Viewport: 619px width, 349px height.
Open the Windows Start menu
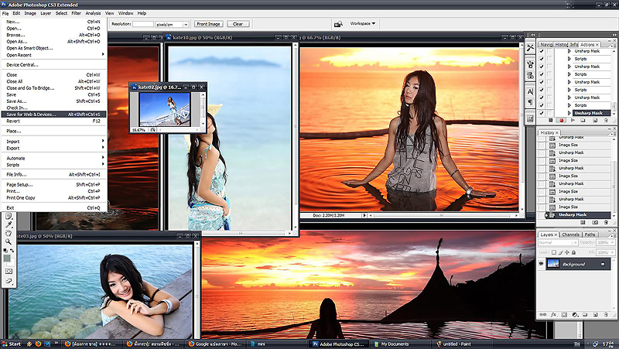pyautogui.click(x=12, y=344)
